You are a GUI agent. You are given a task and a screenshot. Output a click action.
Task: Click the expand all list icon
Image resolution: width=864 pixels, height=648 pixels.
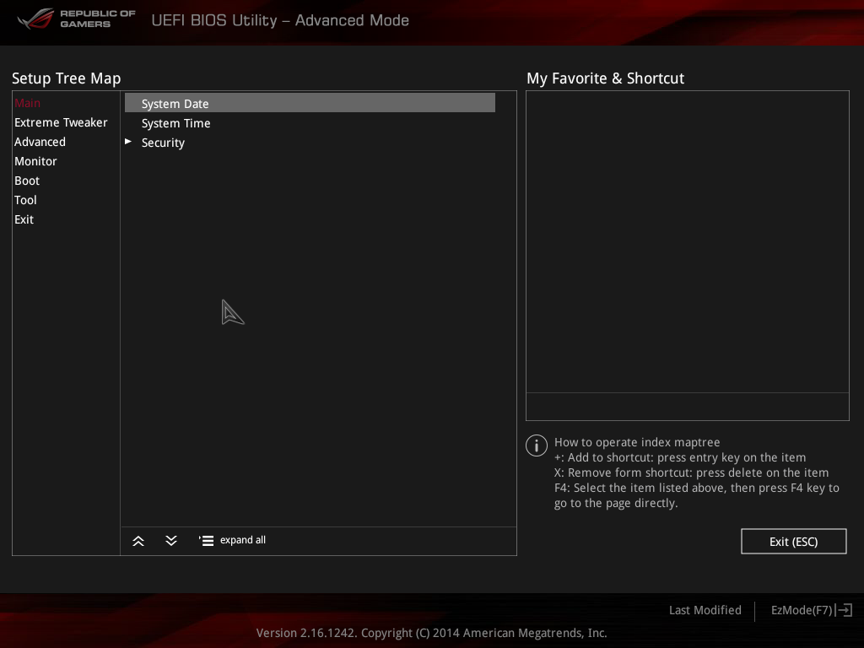coord(206,541)
